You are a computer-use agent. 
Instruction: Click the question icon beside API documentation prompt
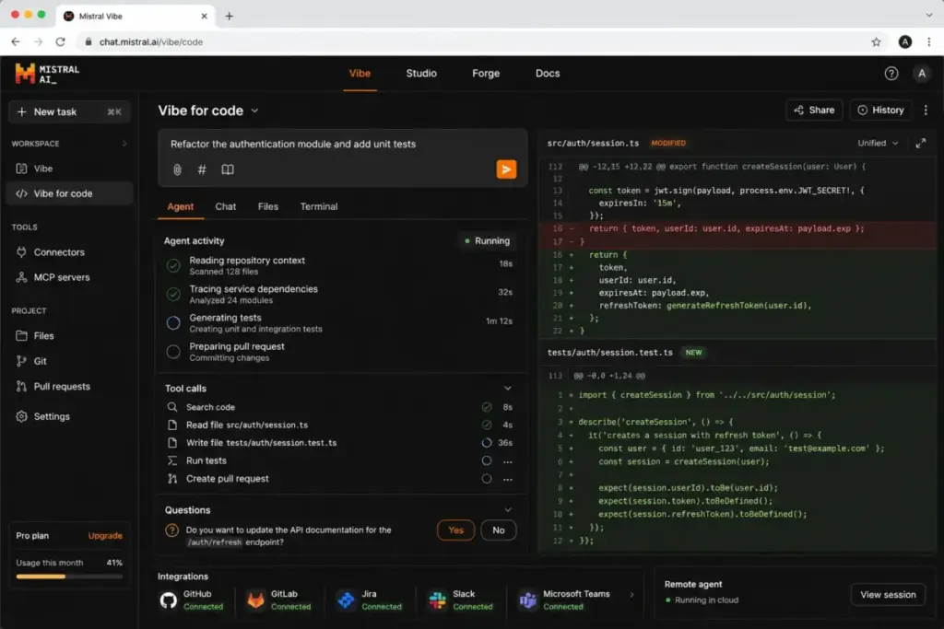[172, 530]
